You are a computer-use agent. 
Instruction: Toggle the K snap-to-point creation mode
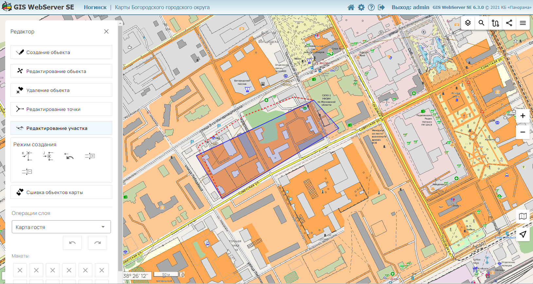tap(27, 156)
